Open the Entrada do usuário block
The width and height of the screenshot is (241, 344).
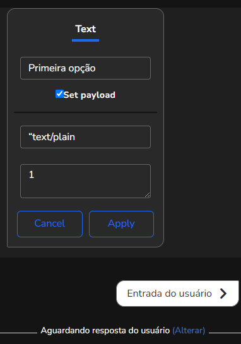pyautogui.click(x=177, y=294)
